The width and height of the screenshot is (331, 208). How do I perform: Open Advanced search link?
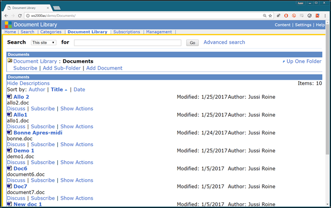(224, 42)
